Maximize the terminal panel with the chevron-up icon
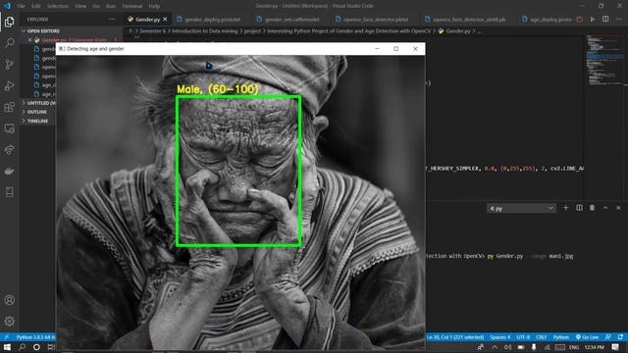628x353 pixels. tap(605, 208)
